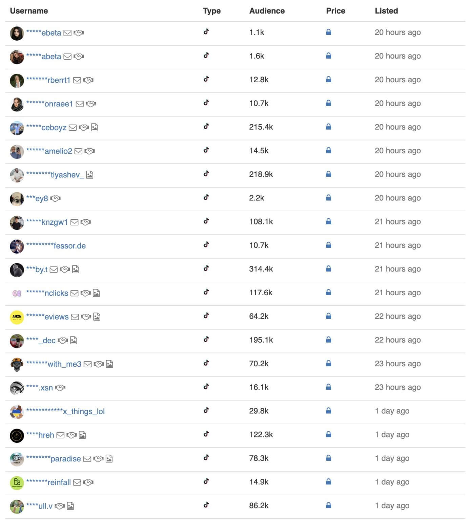
Task: Click the yellow AMZN avatar thumbnail
Action: 17,317
